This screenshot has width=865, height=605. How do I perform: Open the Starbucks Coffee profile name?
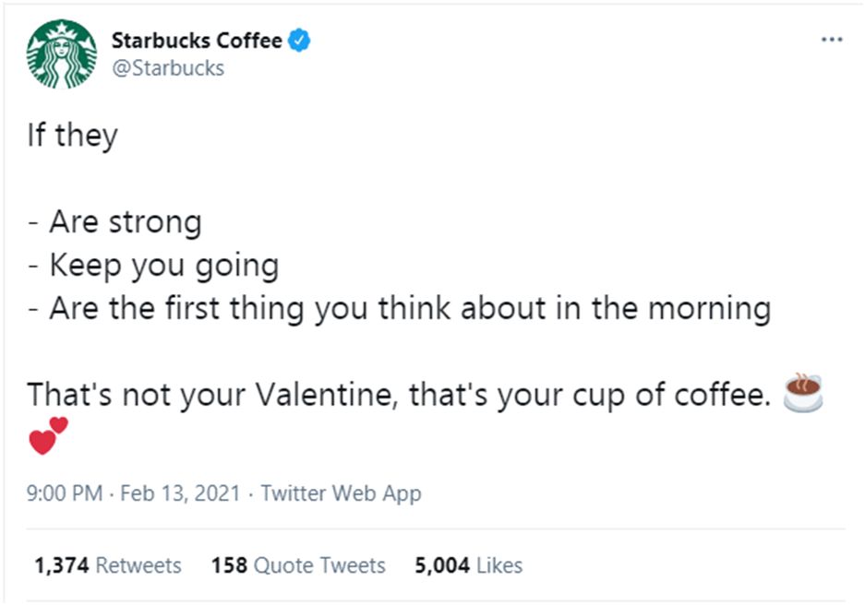(x=196, y=41)
